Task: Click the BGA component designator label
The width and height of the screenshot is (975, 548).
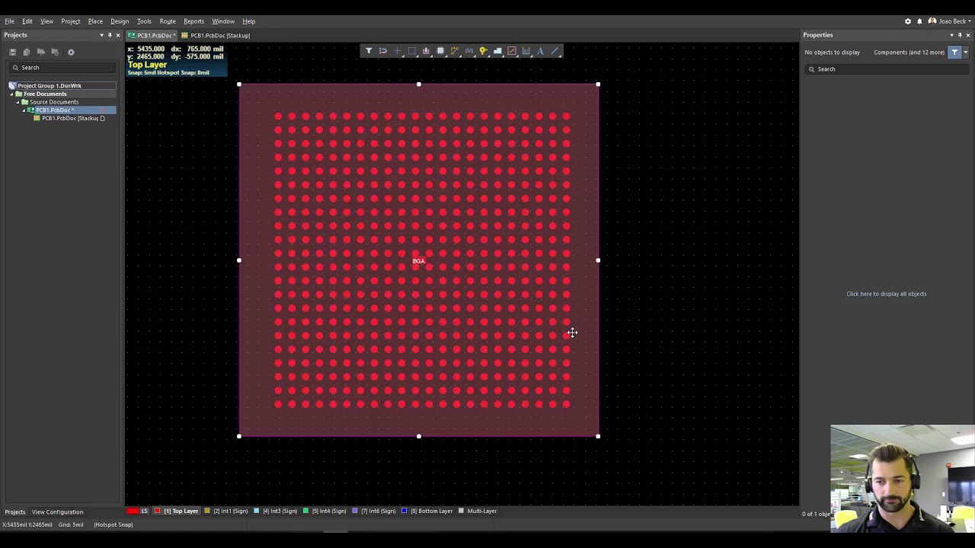Action: coord(418,261)
